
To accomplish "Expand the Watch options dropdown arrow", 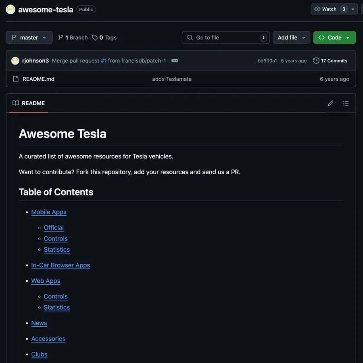I will (353, 9).
